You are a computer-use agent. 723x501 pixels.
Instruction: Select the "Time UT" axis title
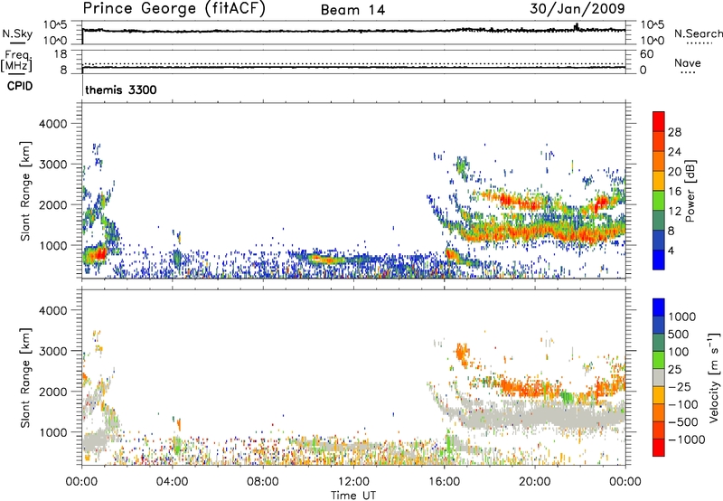coord(353,496)
